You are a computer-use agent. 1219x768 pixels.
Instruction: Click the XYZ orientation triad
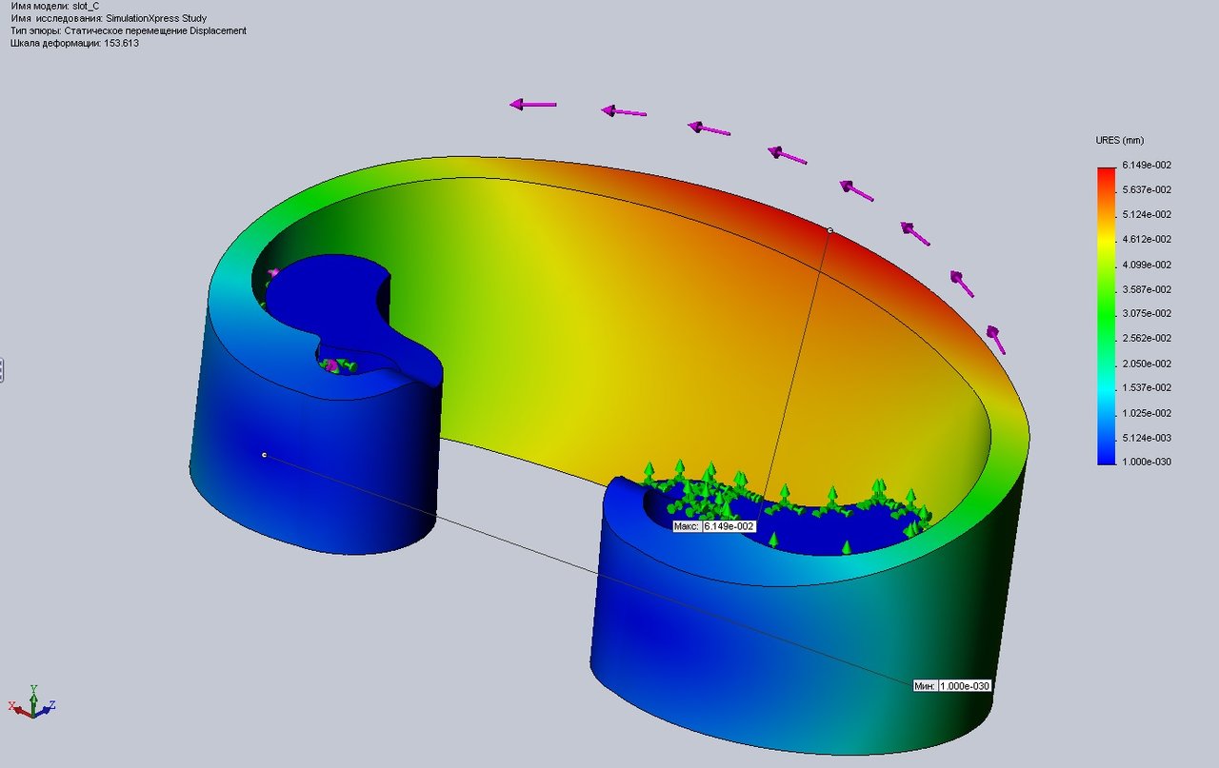[x=32, y=702]
